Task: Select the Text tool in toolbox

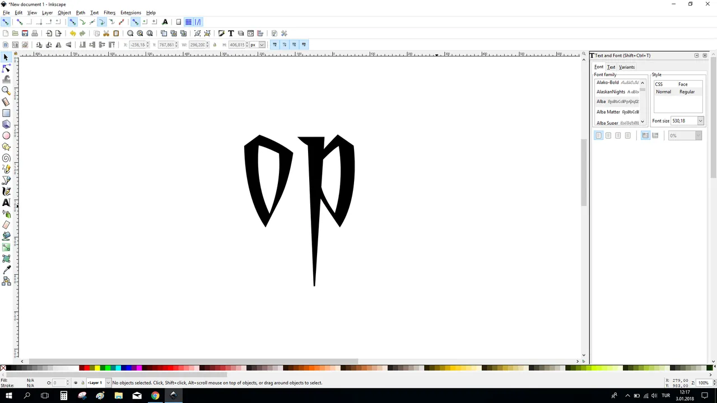Action: point(6,203)
